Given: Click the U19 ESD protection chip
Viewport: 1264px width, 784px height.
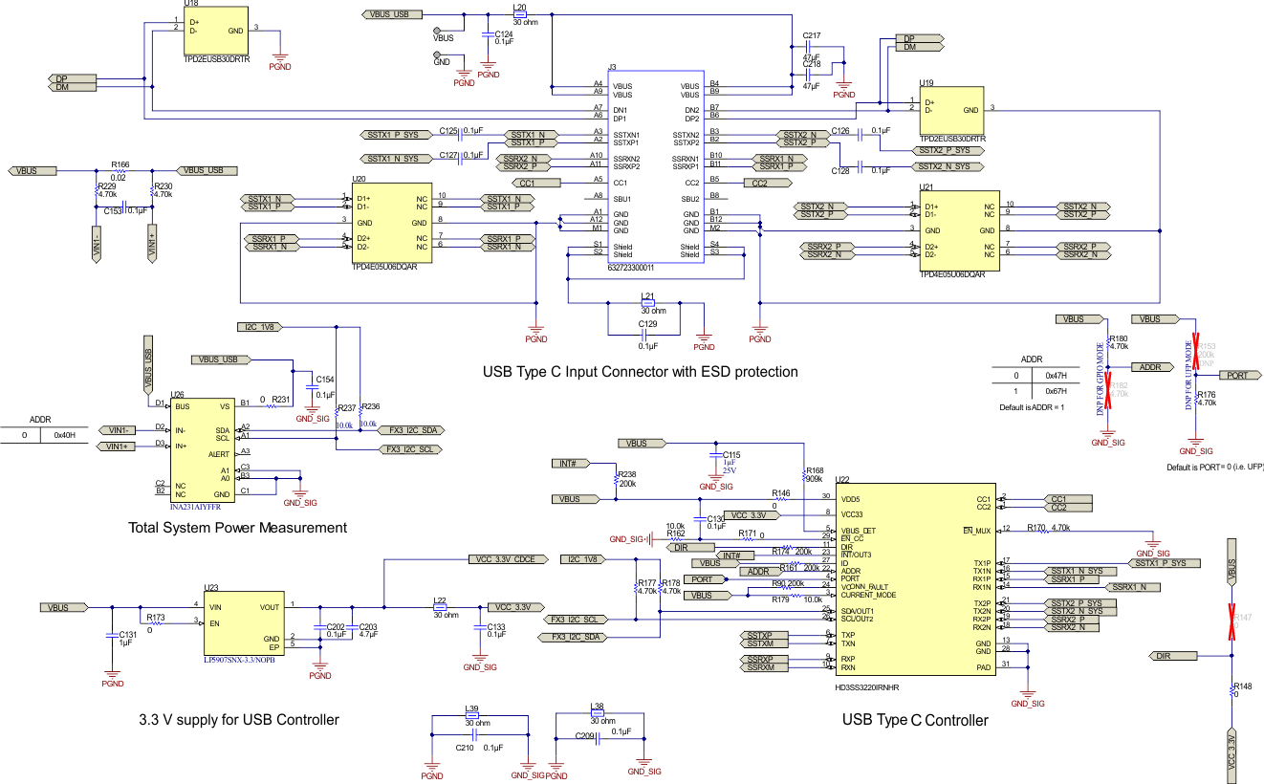Looking at the screenshot, I should pos(950,109).
